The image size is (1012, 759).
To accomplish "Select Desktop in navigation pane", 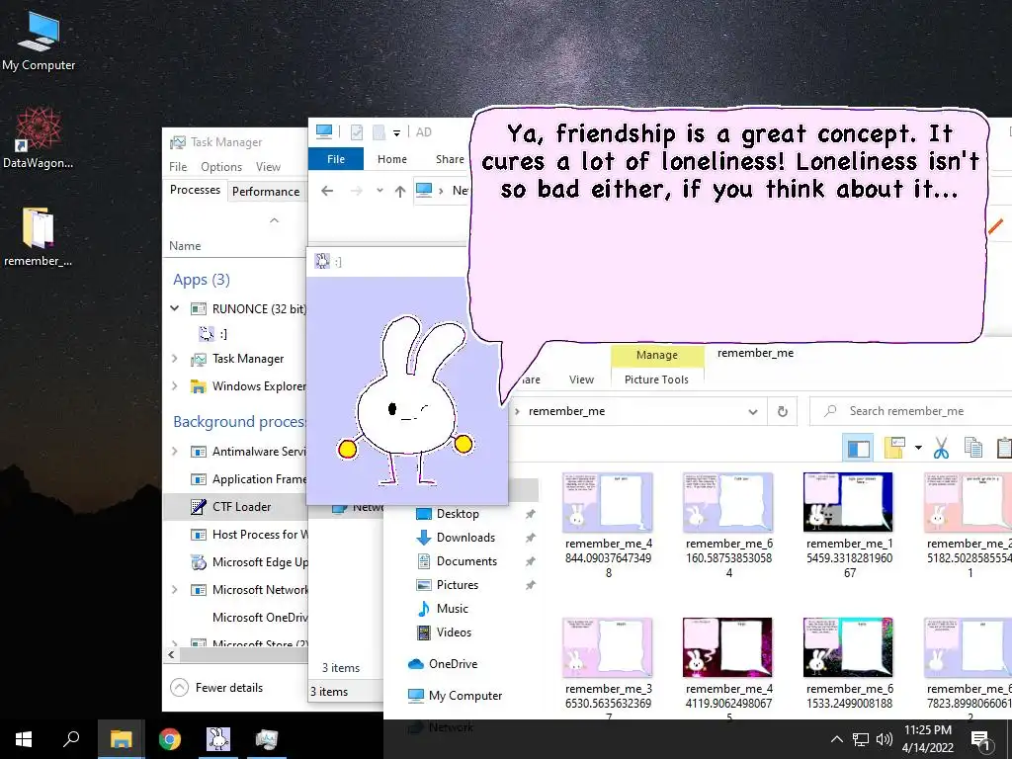I will coord(457,514).
